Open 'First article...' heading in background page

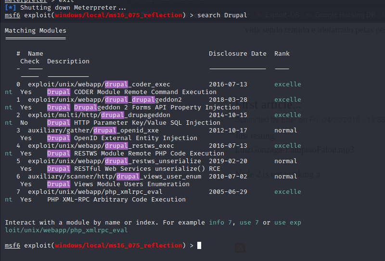coord(268,105)
